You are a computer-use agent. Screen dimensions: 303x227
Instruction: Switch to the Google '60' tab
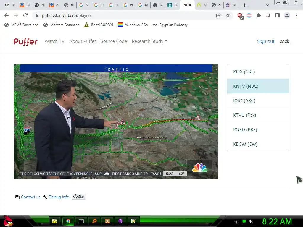[128, 5]
